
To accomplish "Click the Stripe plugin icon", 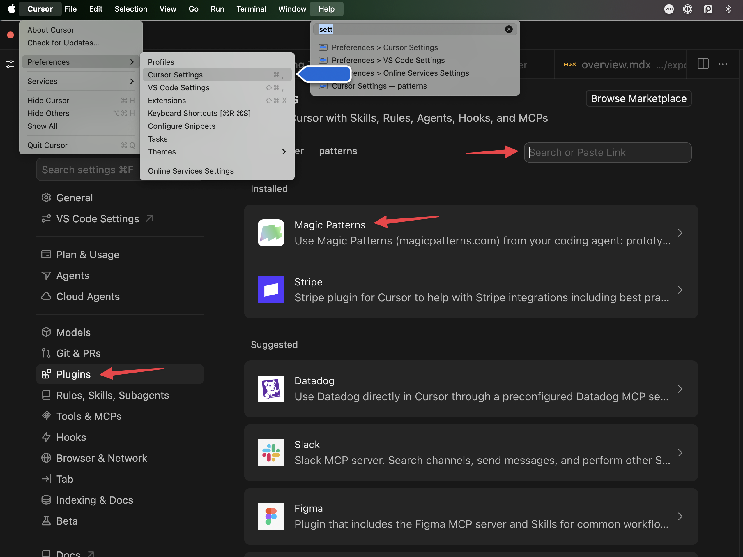I will pos(271,290).
